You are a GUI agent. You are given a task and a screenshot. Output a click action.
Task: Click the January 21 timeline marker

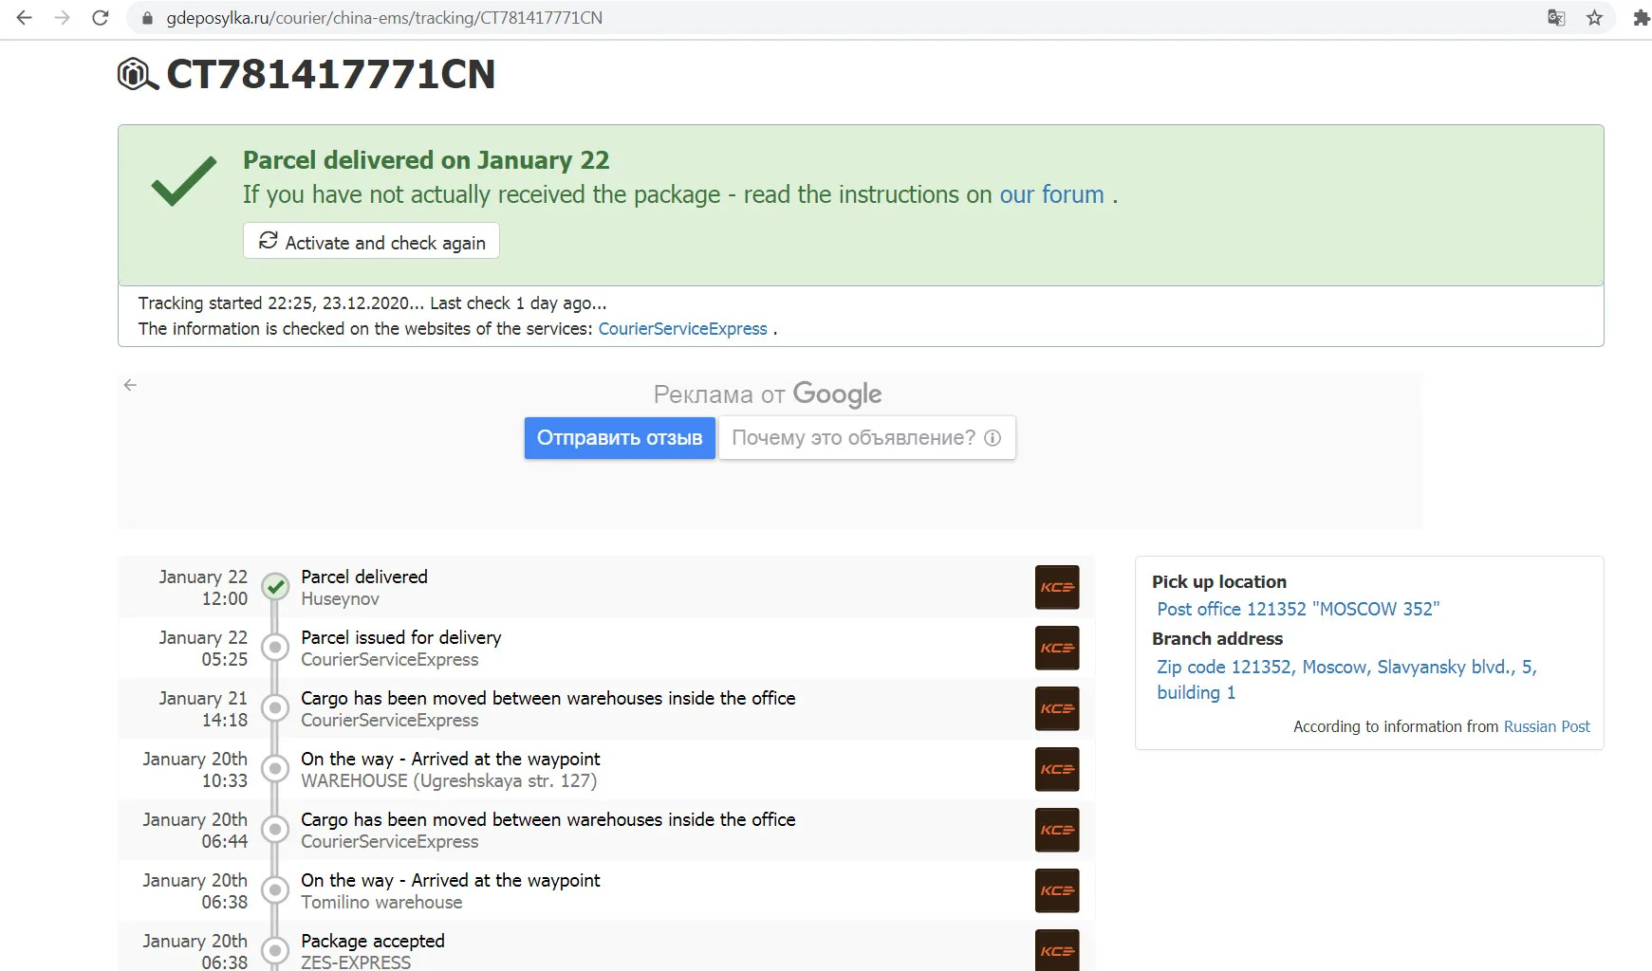(x=275, y=708)
